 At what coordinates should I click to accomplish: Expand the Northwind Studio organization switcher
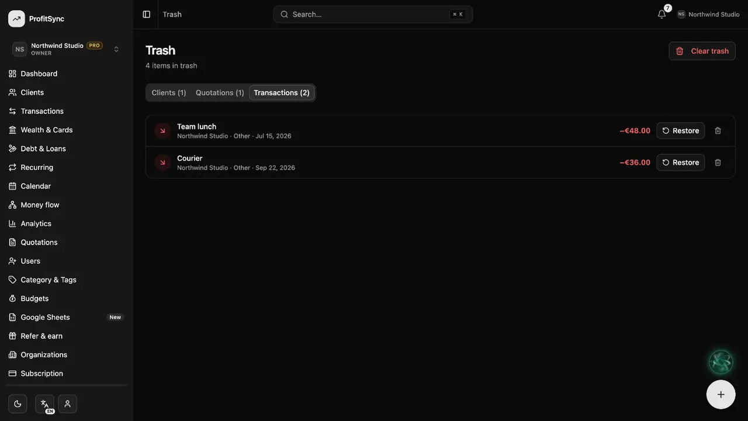point(67,49)
